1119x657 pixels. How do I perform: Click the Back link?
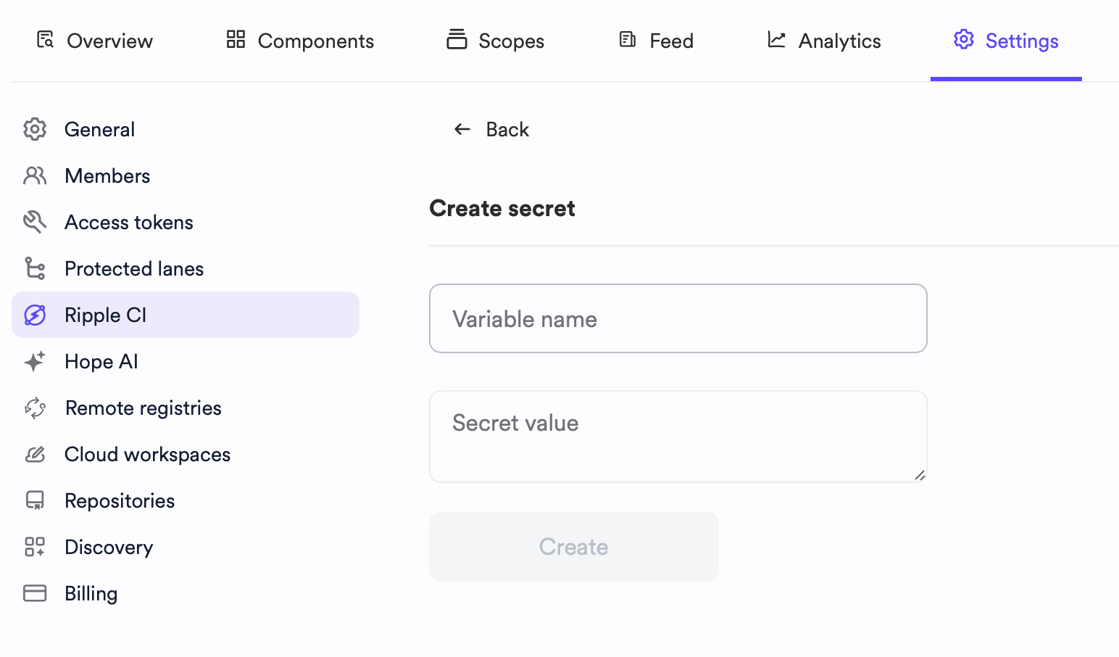[491, 129]
